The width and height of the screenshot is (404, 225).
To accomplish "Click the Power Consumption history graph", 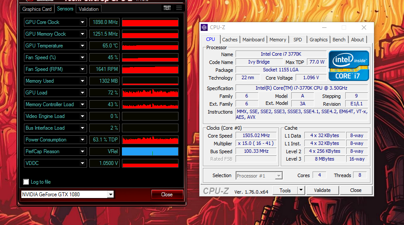I will pos(150,140).
